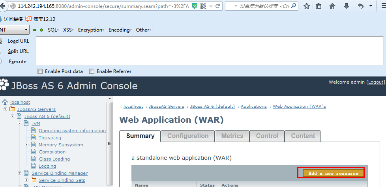The height and width of the screenshot is (187, 386).
Task: Click the Service Binding Manager document icon
Action: [26, 173]
